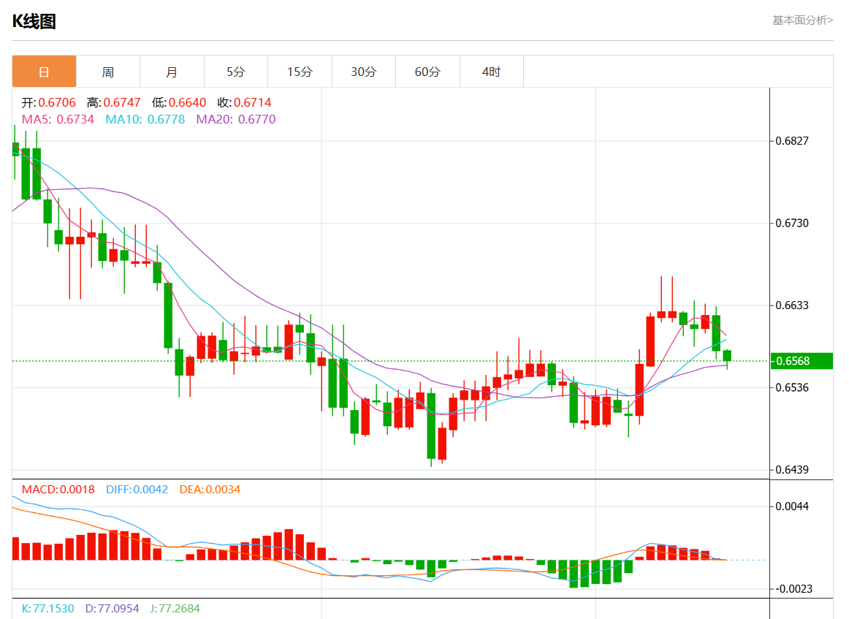
Task: Click the MA5: 0.6734 indicator label
Action: (x=58, y=119)
